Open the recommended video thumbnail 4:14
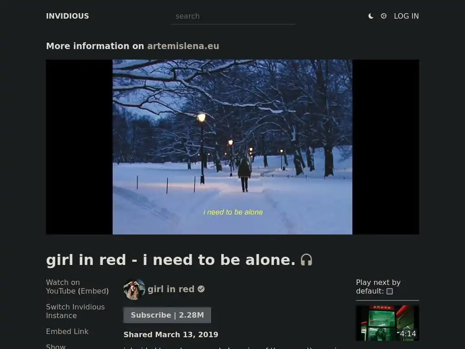 coord(387,323)
